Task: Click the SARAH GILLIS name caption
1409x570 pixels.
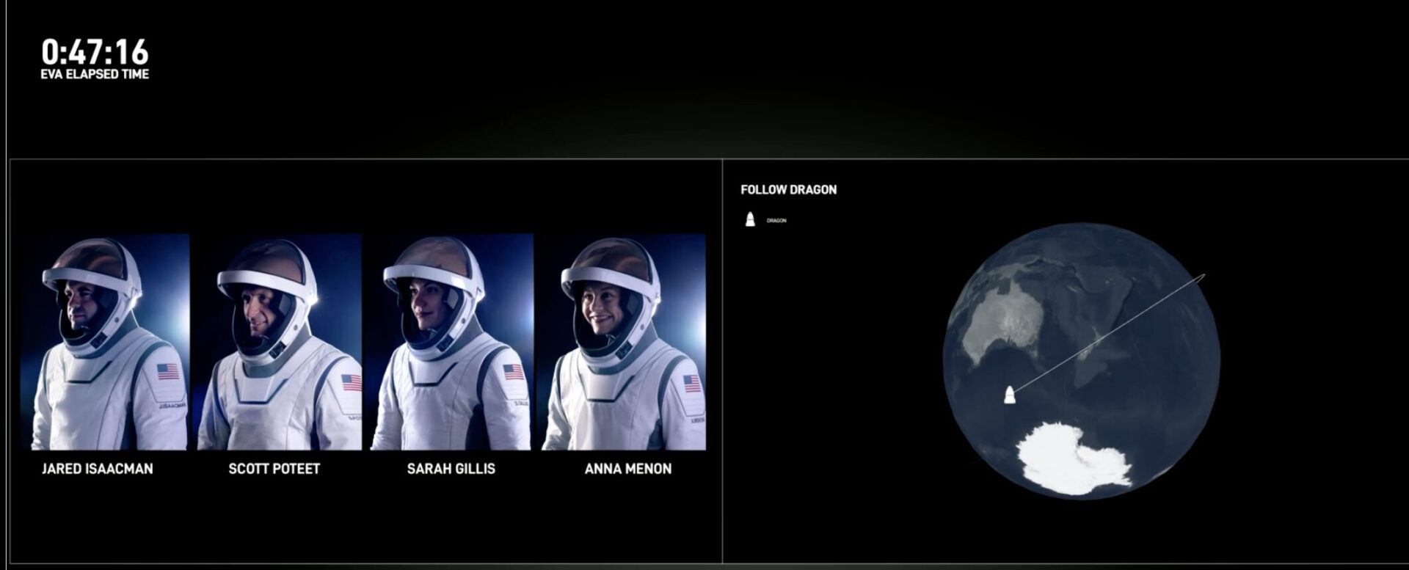Action: coord(451,469)
